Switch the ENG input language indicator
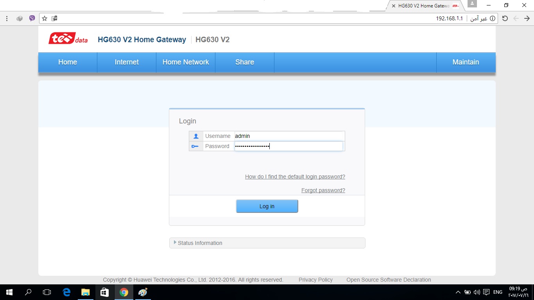 pos(498,292)
